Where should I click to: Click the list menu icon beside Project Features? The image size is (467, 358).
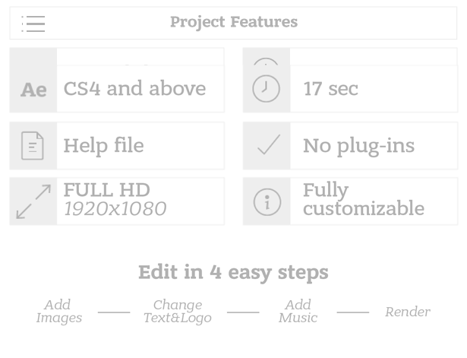(33, 24)
